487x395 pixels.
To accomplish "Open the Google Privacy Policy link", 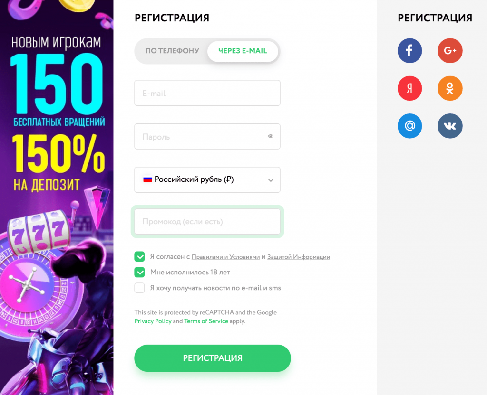I will coord(153,321).
